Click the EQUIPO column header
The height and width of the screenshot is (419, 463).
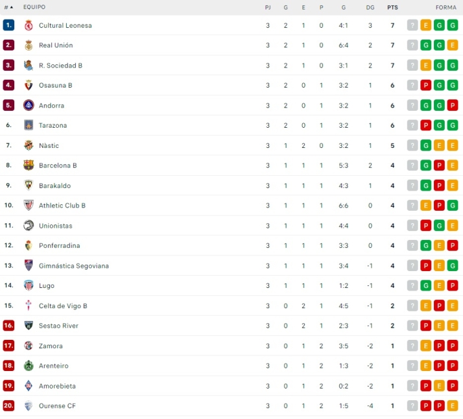click(34, 7)
